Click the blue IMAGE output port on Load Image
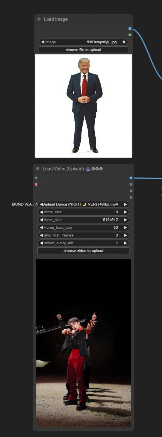 coord(130,29)
